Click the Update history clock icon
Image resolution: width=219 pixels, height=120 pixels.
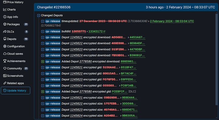coord(5,91)
